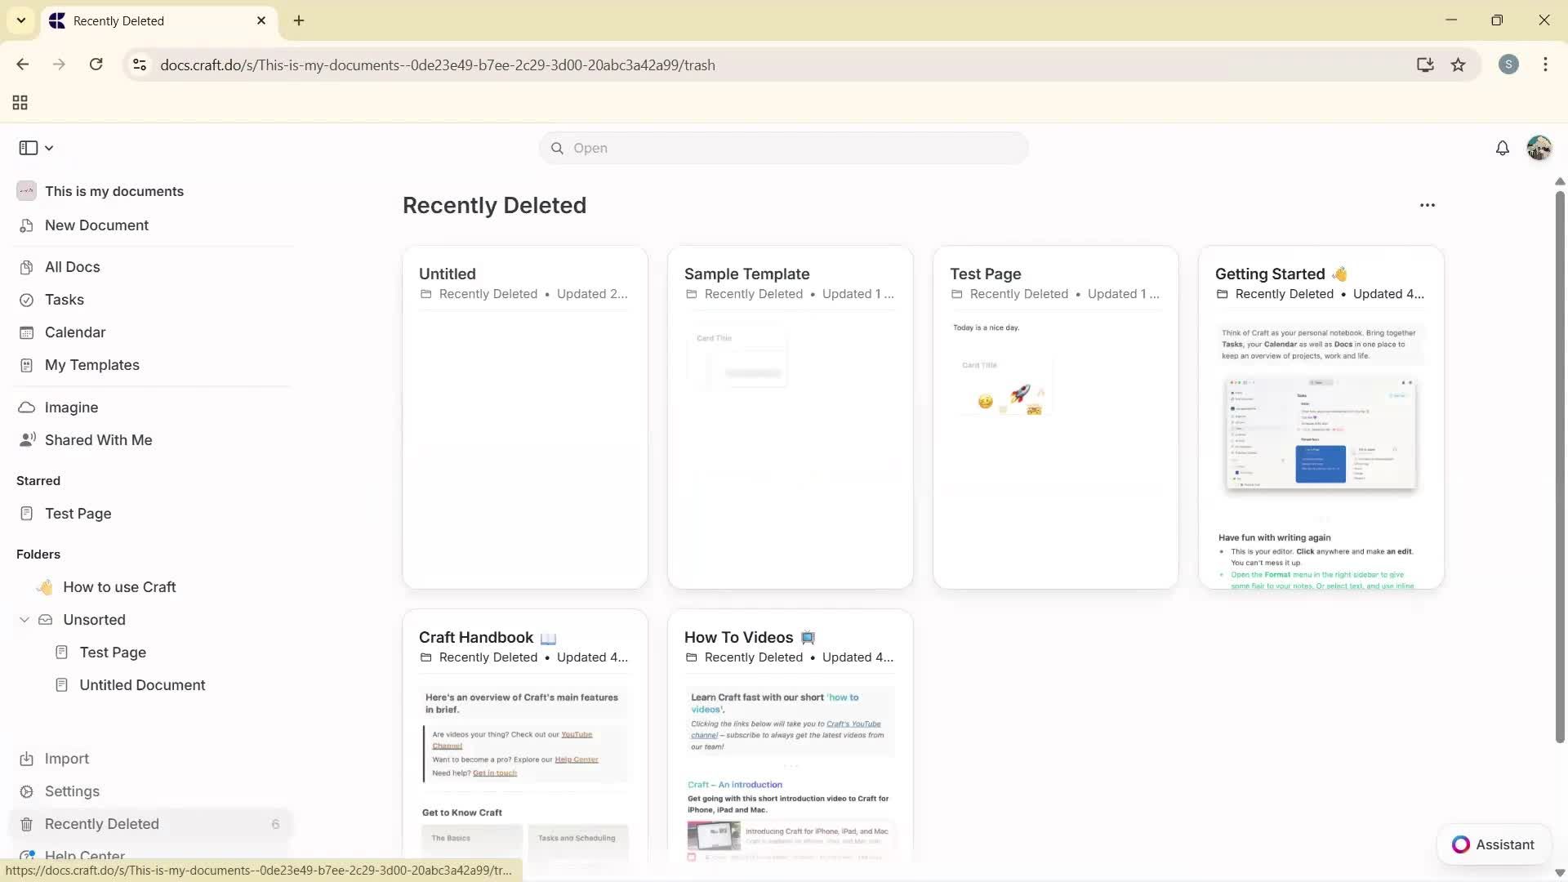Open the Help Center
This screenshot has height=882, width=1568.
[x=85, y=856]
